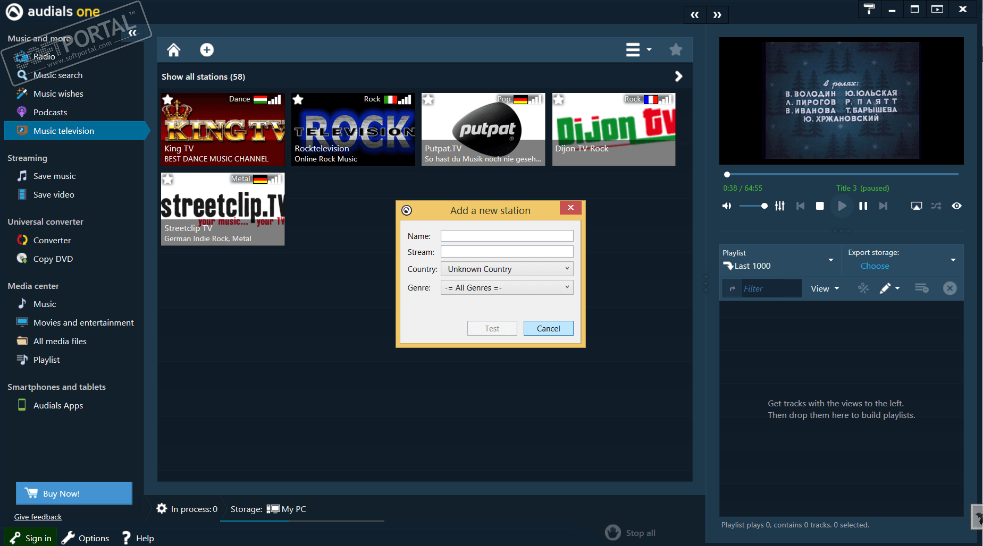Open the Export storage dropdown
983x546 pixels.
point(902,260)
